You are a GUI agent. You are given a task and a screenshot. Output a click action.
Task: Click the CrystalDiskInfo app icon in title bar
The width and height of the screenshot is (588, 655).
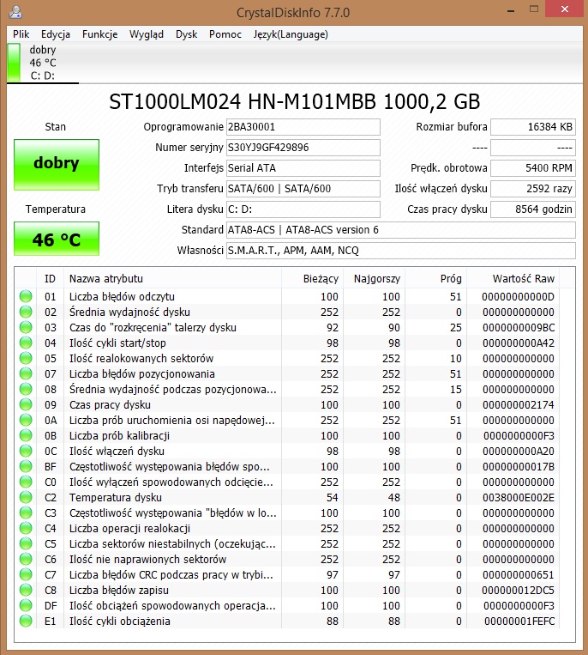15,12
